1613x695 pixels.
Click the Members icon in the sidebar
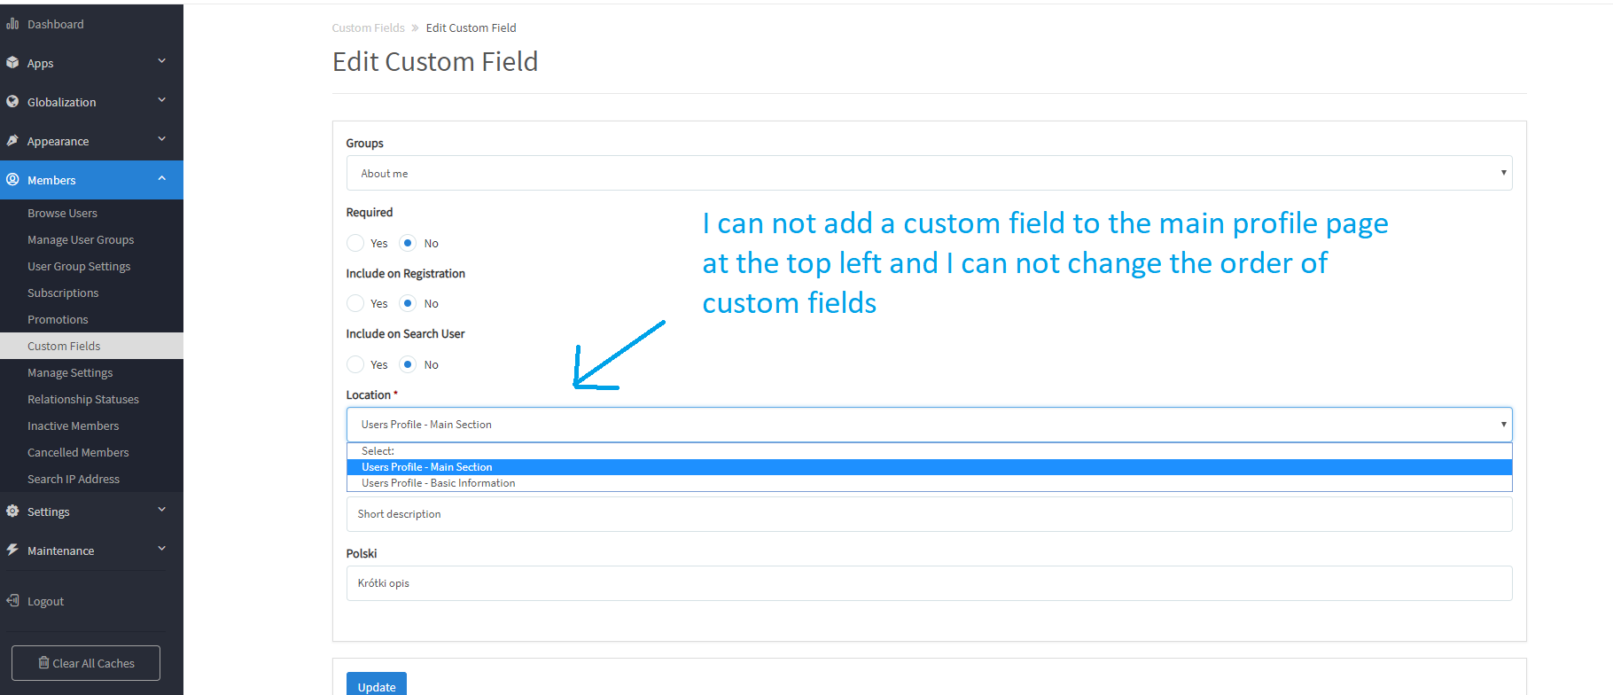[13, 179]
